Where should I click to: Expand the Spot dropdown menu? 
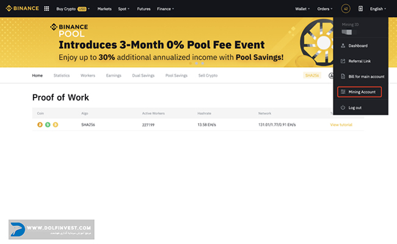pyautogui.click(x=124, y=9)
